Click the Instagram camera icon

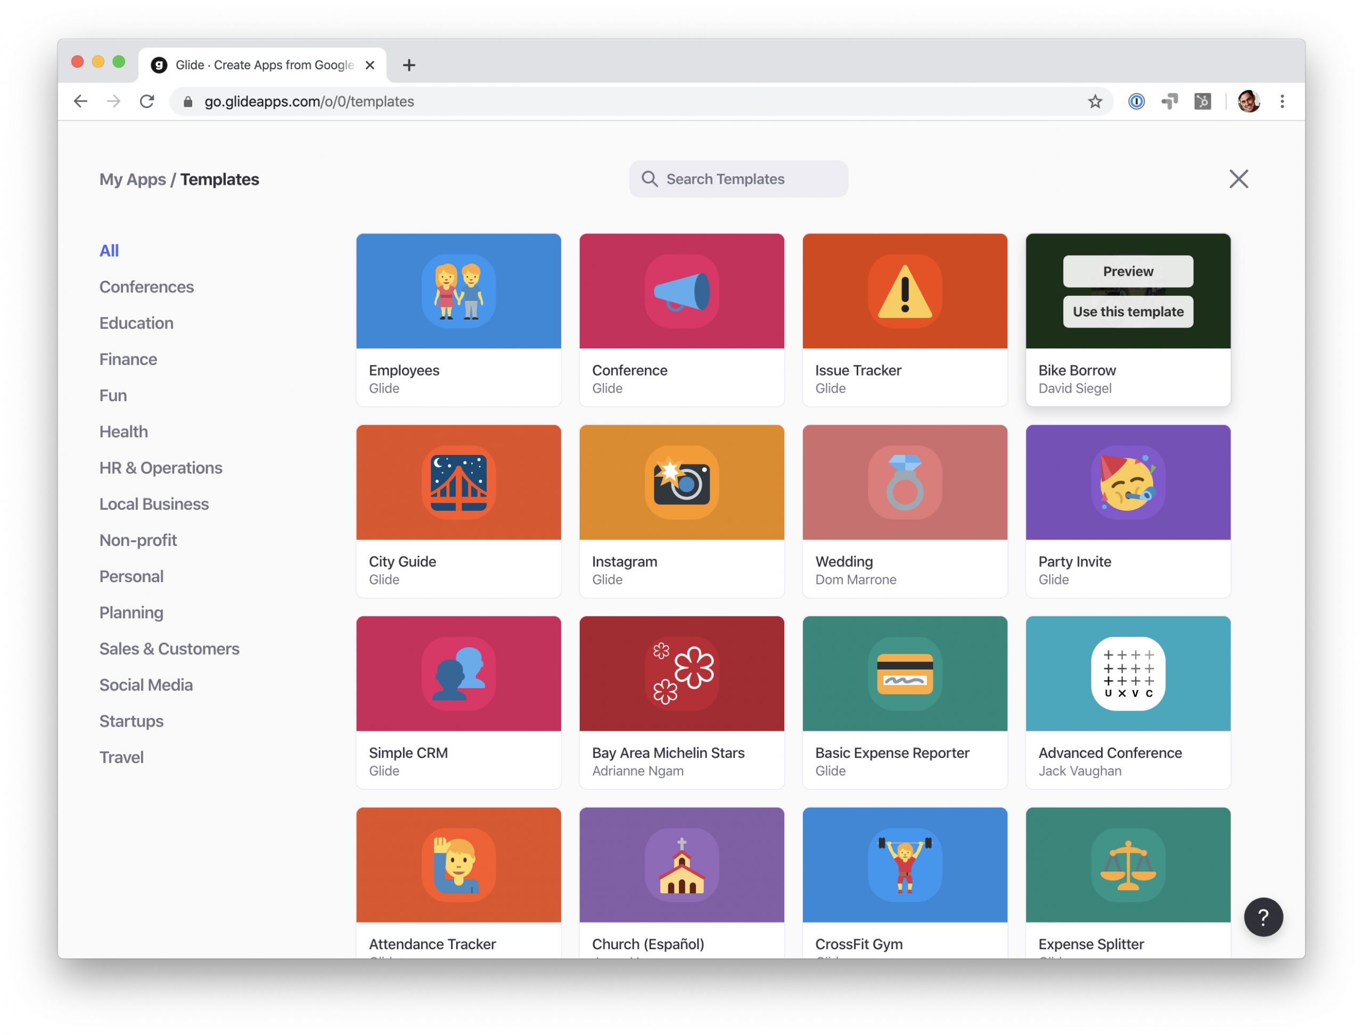pyautogui.click(x=681, y=482)
